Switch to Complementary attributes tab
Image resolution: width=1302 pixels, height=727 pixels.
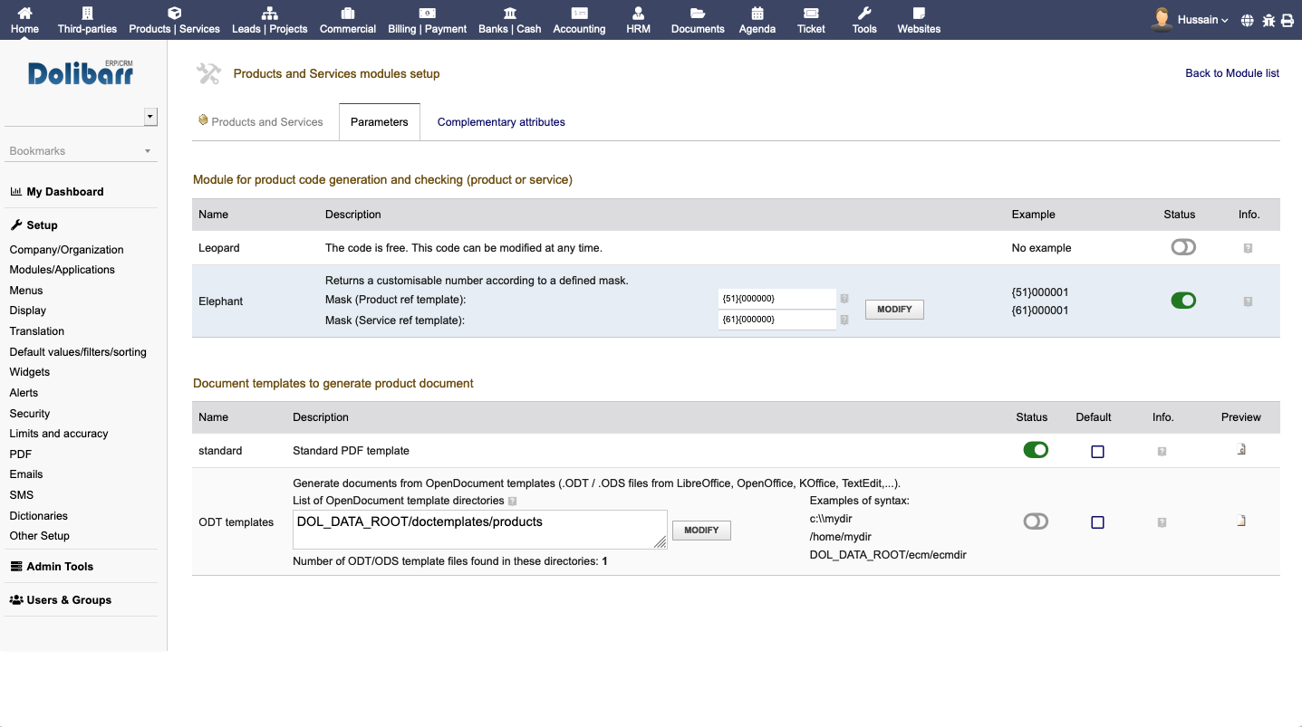(501, 122)
